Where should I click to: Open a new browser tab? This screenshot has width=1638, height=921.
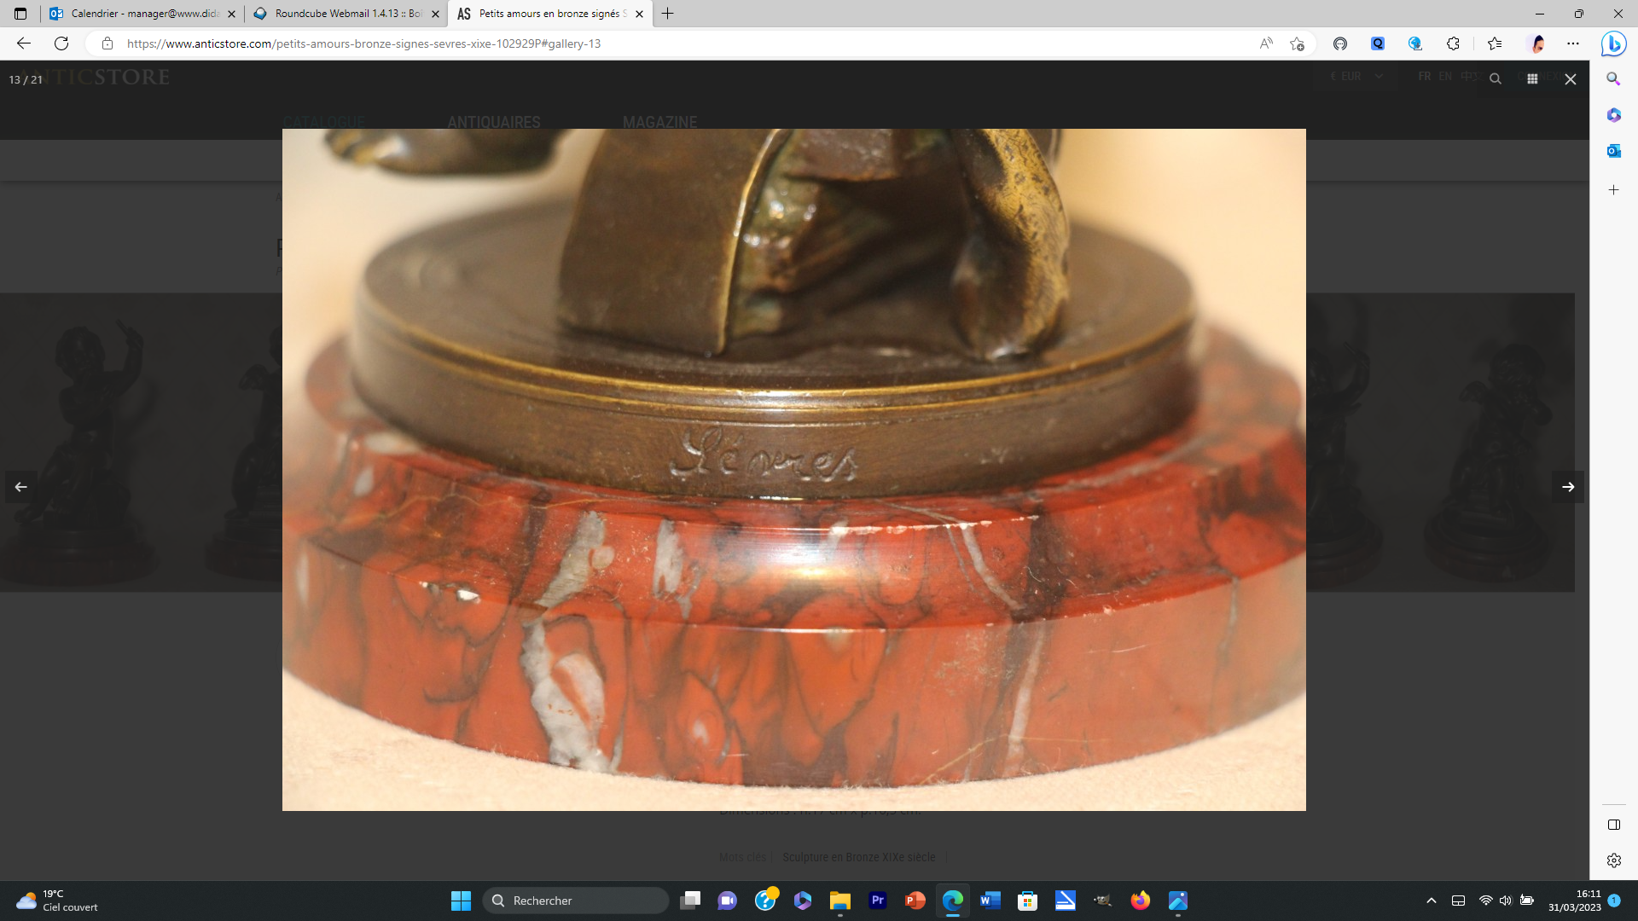667,14
